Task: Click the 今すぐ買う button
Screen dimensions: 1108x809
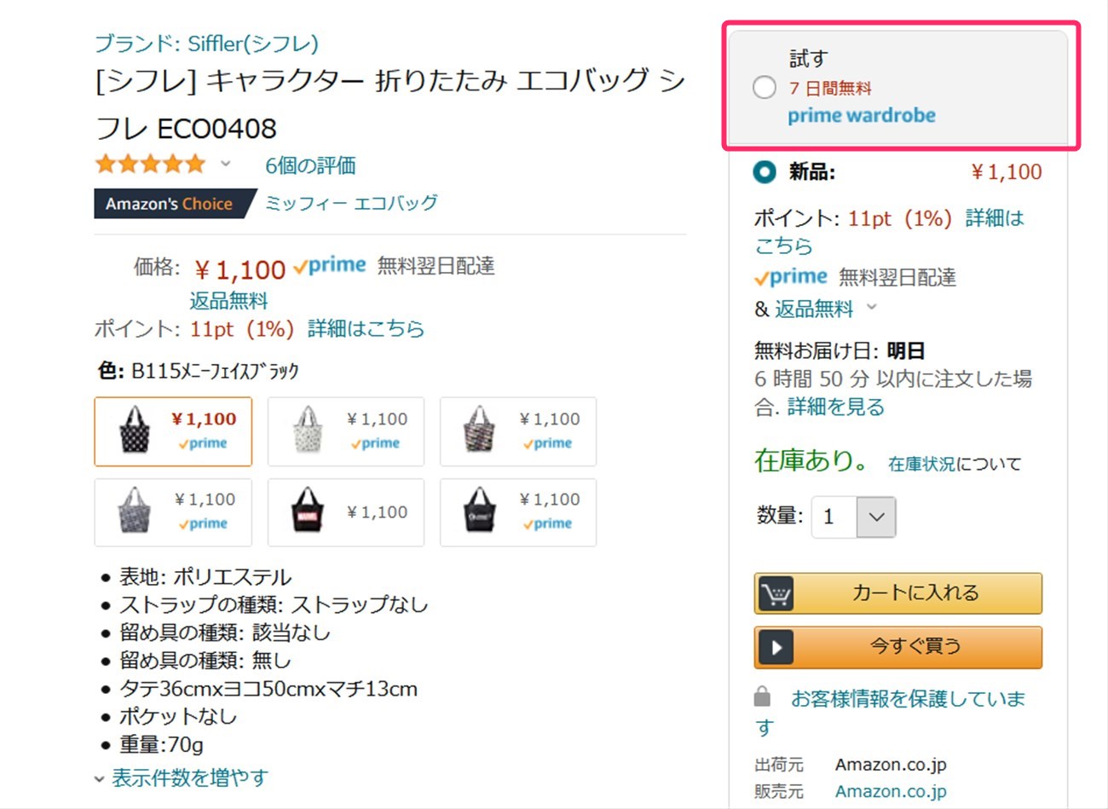Action: (898, 647)
